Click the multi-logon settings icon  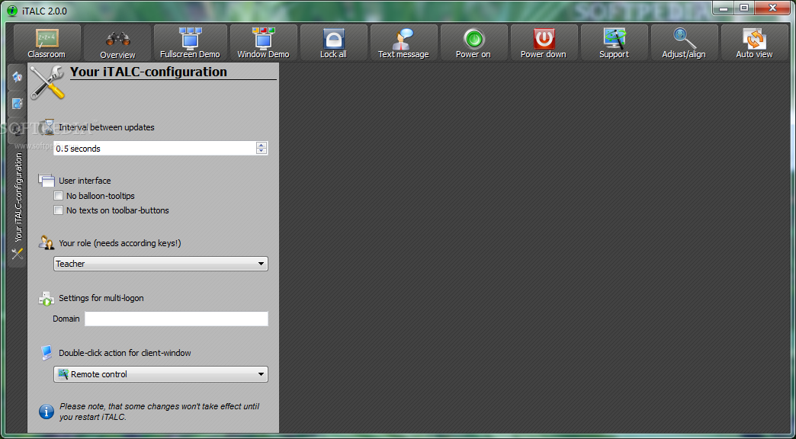(47, 298)
